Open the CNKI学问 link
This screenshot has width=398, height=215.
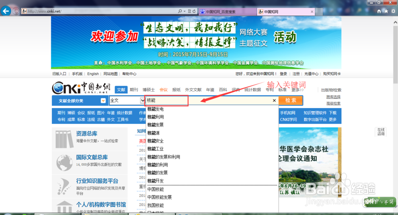click(288, 119)
